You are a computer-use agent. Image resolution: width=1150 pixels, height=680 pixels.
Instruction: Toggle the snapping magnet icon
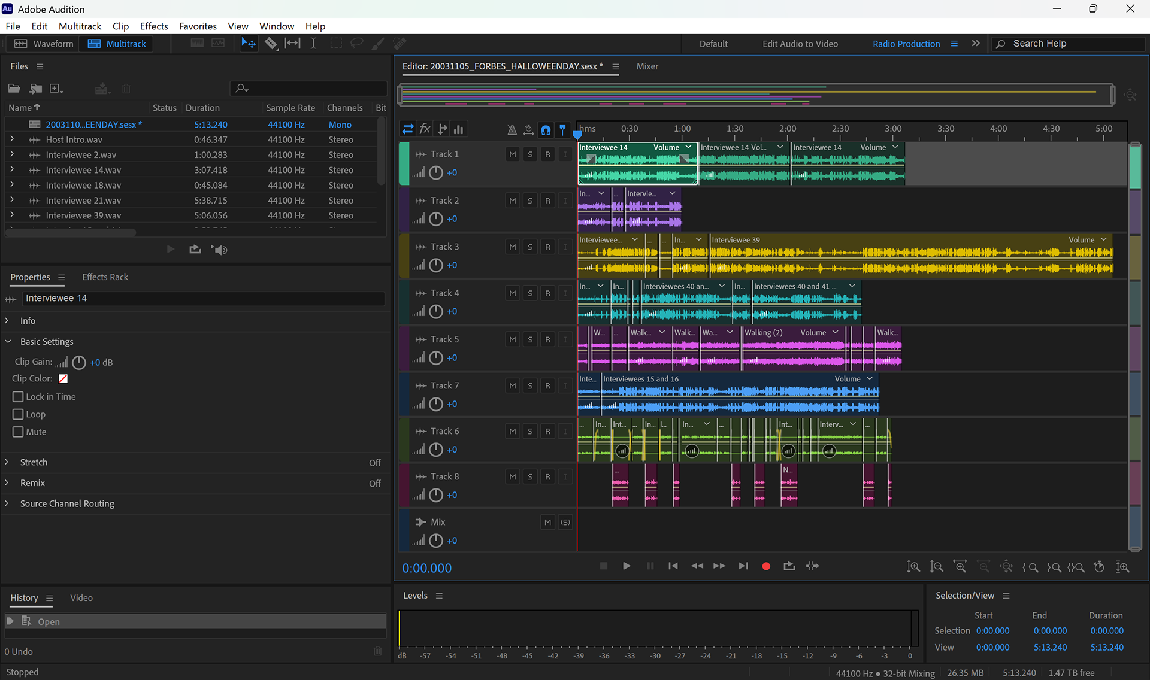pyautogui.click(x=546, y=129)
